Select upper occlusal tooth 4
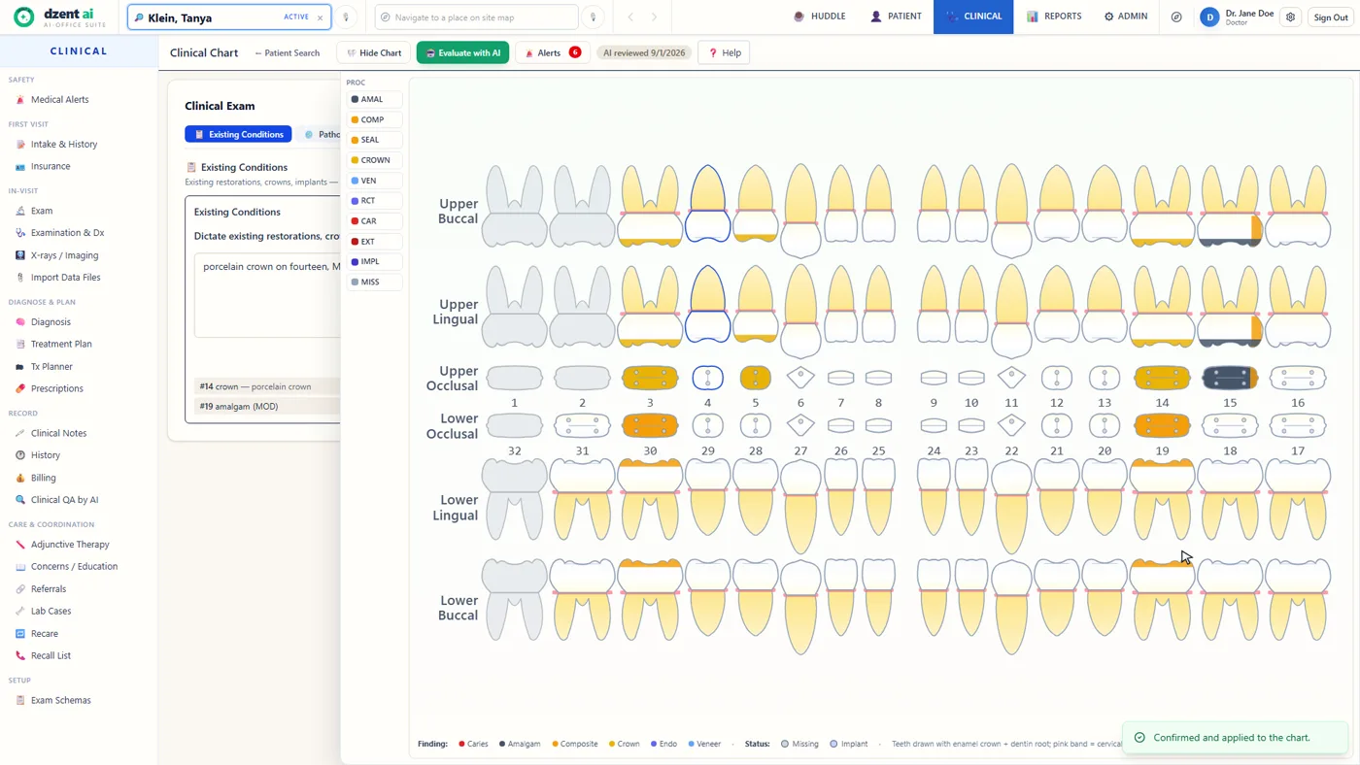This screenshot has width=1360, height=765. (708, 378)
